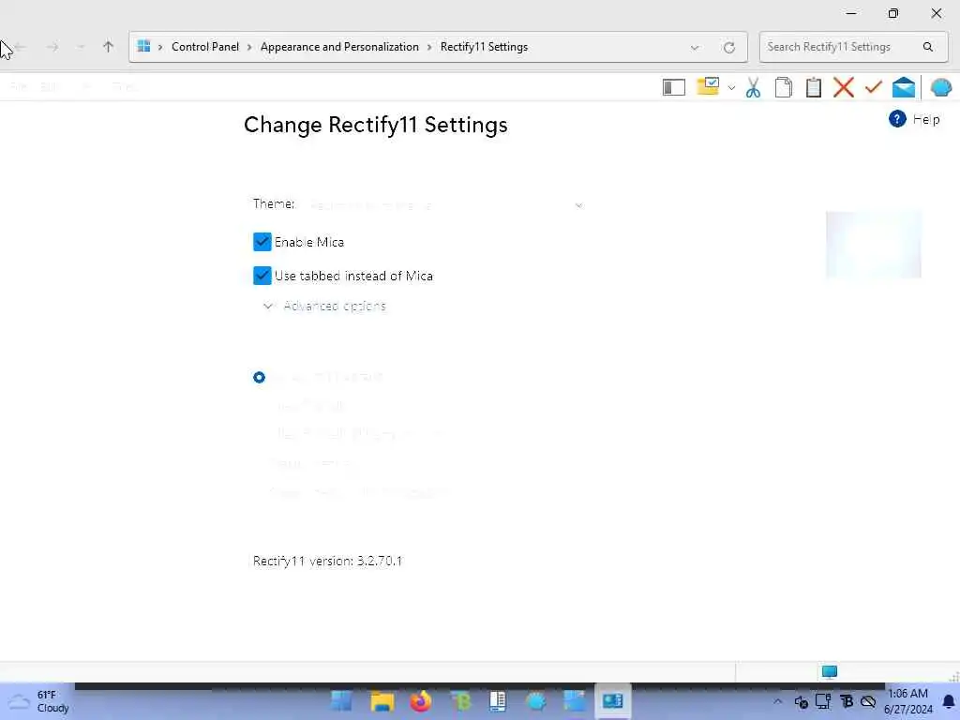Expand the folder options toolbar arrow
The height and width of the screenshot is (720, 960).
click(x=731, y=88)
